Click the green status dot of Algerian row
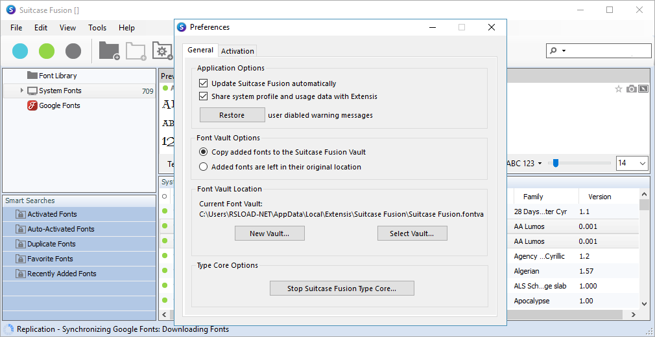 165,270
